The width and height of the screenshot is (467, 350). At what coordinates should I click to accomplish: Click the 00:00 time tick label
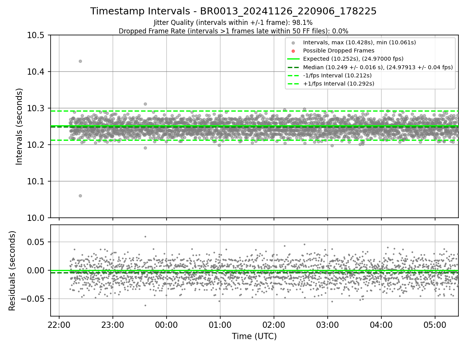click(x=167, y=325)
